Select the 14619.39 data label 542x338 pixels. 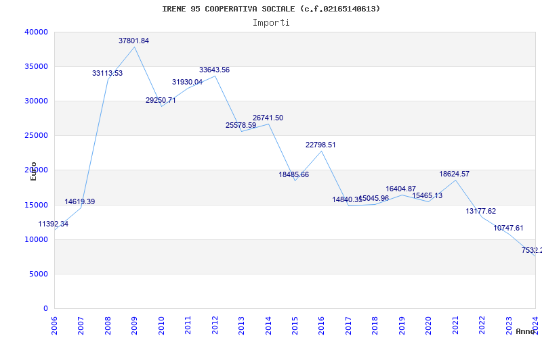79,201
